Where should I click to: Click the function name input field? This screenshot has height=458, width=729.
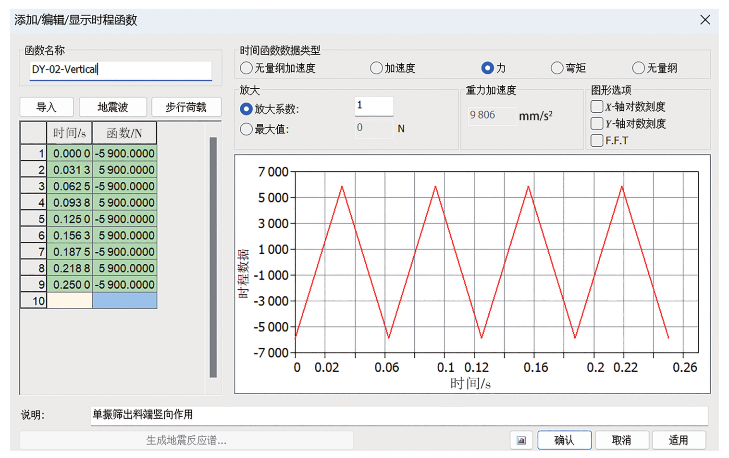[x=120, y=70]
